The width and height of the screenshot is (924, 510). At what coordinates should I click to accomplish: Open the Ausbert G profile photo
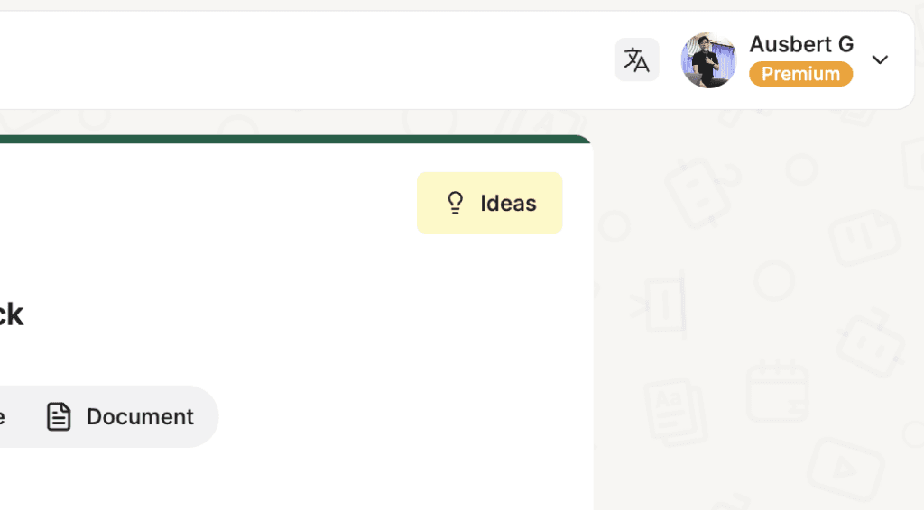click(708, 60)
